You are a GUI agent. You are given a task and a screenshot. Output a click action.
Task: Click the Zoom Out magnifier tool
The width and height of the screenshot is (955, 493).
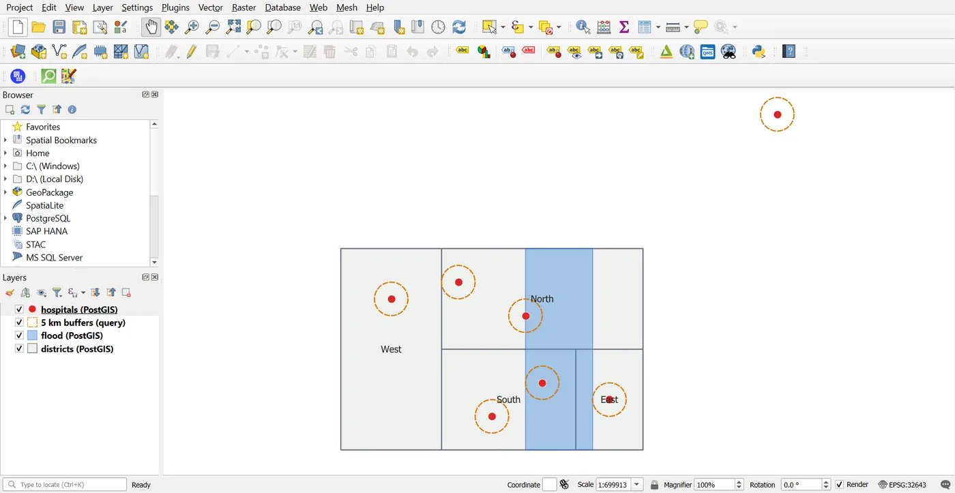pos(213,27)
